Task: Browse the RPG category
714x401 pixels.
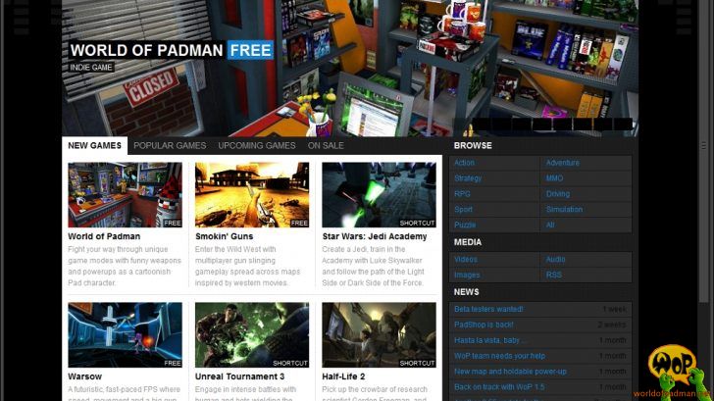Action: (x=462, y=193)
